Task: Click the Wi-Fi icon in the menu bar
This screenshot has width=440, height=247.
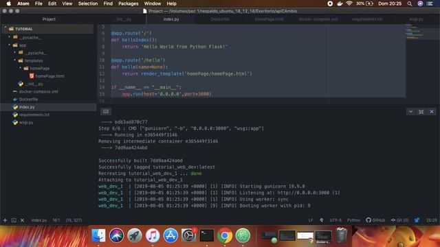Action: [349, 3]
